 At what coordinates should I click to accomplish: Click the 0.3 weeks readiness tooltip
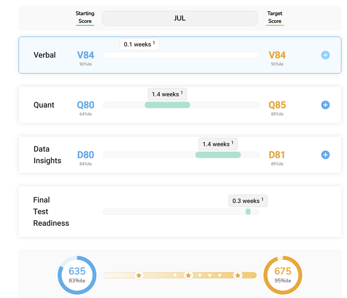coord(248,201)
